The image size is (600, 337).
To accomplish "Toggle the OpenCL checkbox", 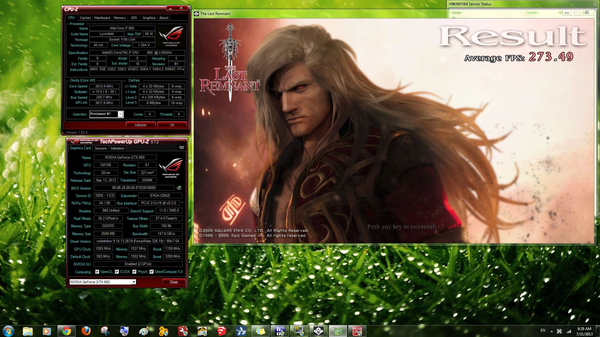I will pos(97,272).
